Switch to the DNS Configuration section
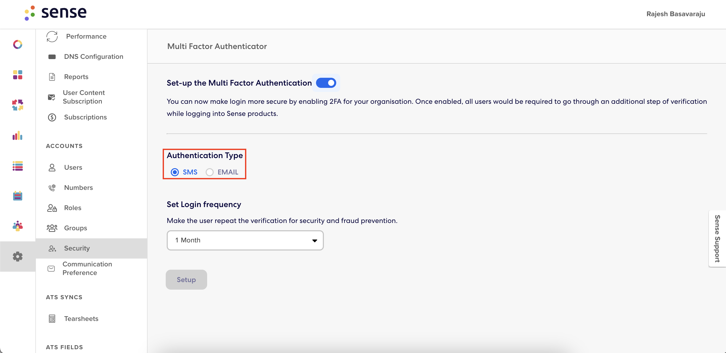The height and width of the screenshot is (353, 726). [x=93, y=56]
